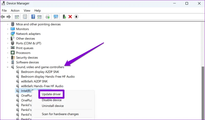
Task: Click the Print queues printer icon
Action: (13, 48)
